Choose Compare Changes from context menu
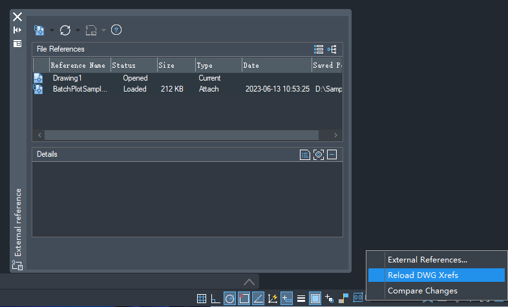 coord(422,291)
